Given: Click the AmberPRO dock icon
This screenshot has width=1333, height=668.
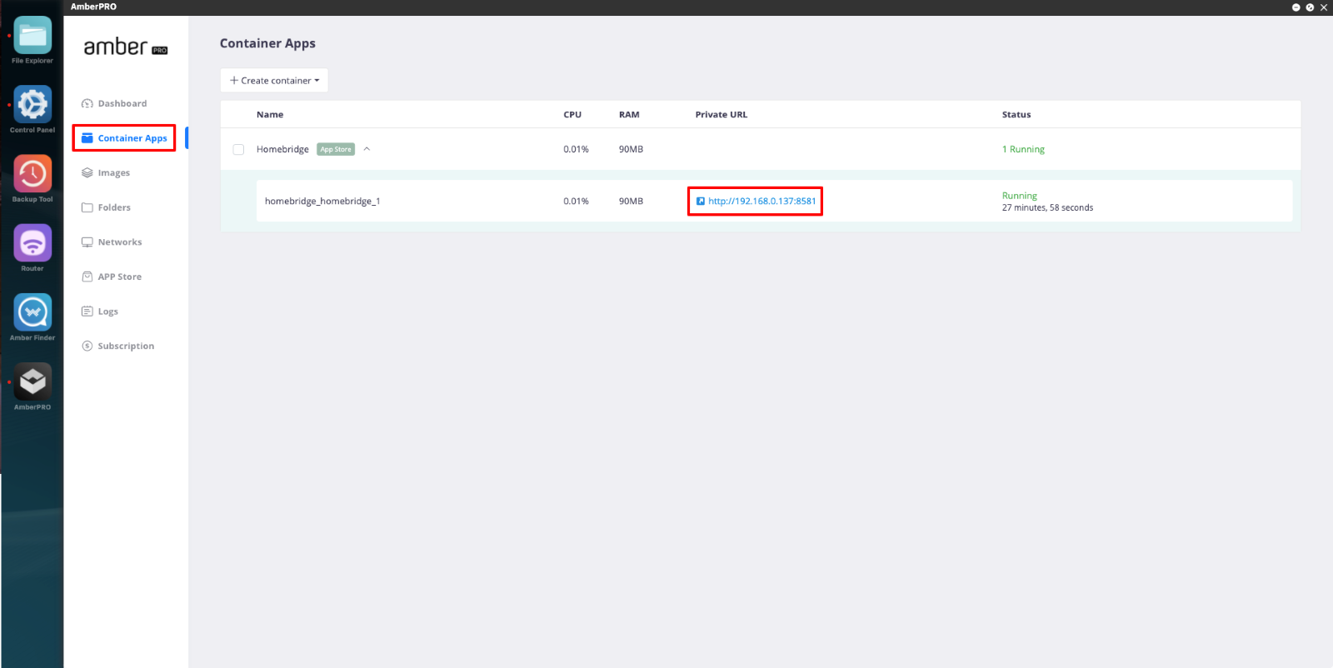Looking at the screenshot, I should point(32,381).
